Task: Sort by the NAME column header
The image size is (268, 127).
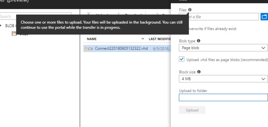Action: coord(92,39)
